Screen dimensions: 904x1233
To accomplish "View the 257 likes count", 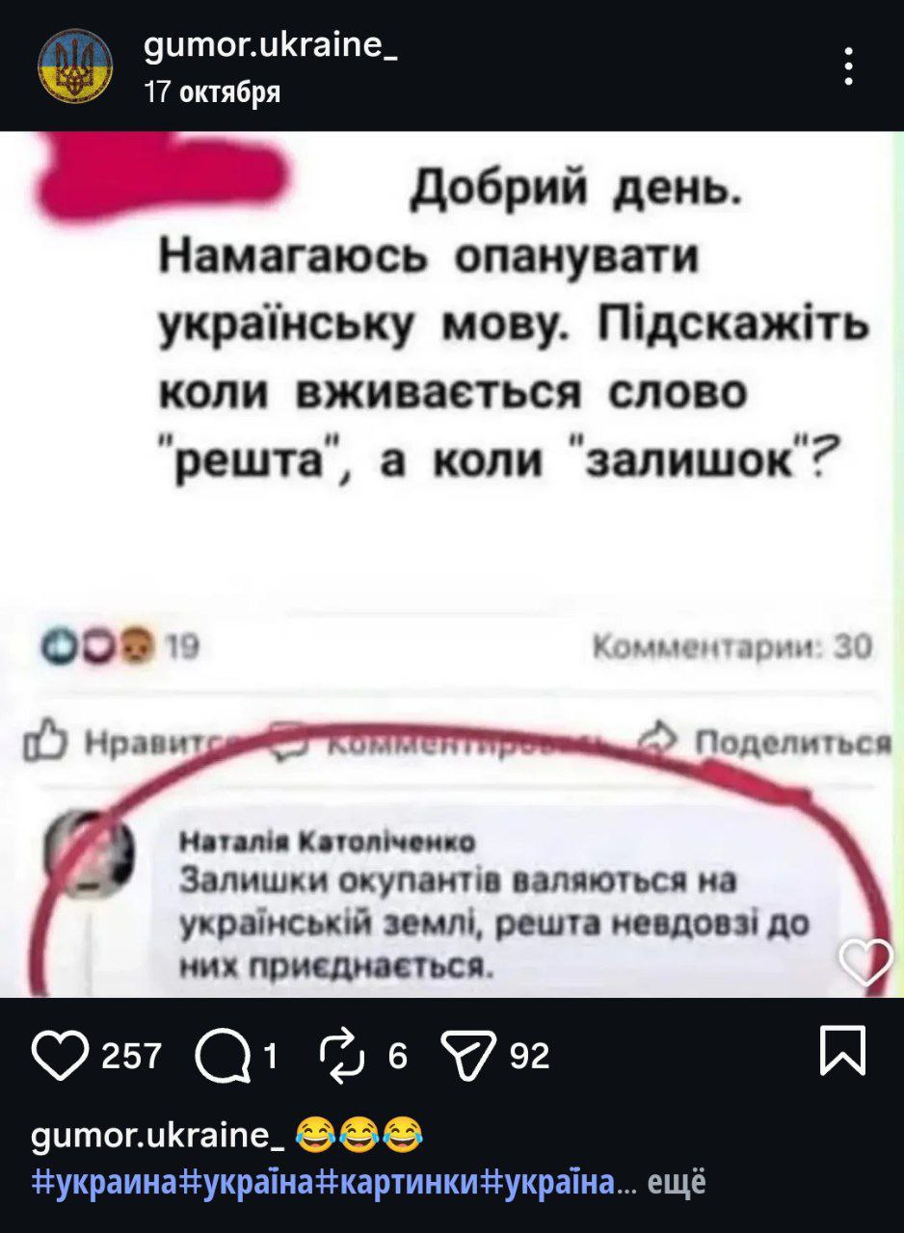I will click(131, 1057).
